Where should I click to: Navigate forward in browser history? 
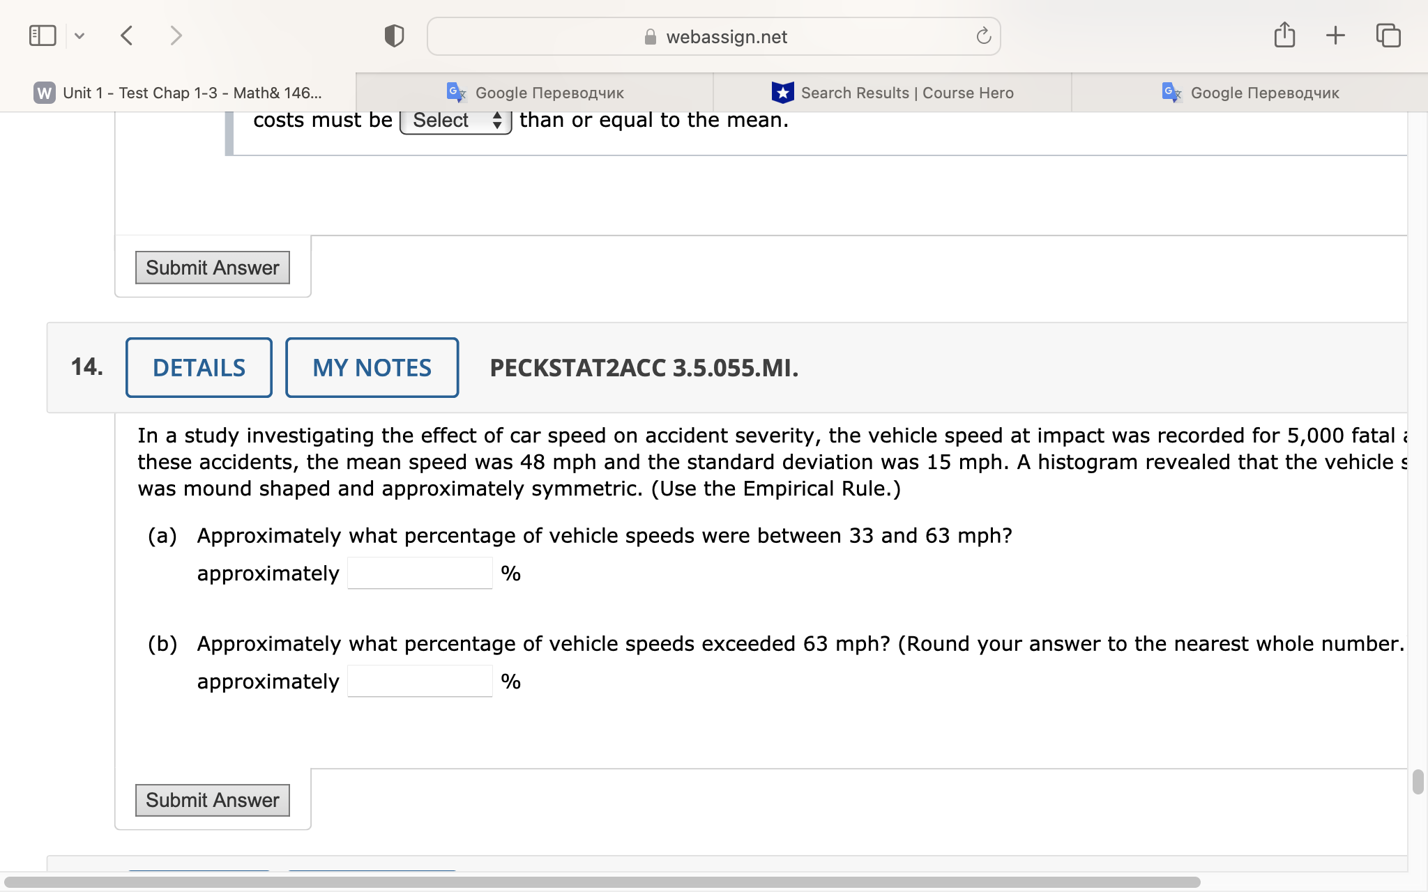pyautogui.click(x=175, y=35)
